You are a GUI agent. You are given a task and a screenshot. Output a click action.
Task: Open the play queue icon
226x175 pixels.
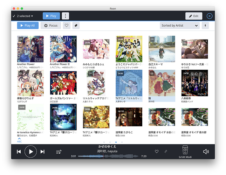pos(59,152)
